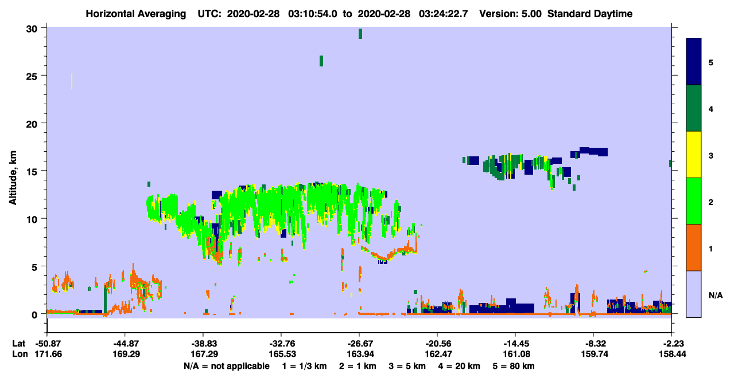
Task: Click the yellow streak near 25 km altitude
Action: pyautogui.click(x=71, y=81)
